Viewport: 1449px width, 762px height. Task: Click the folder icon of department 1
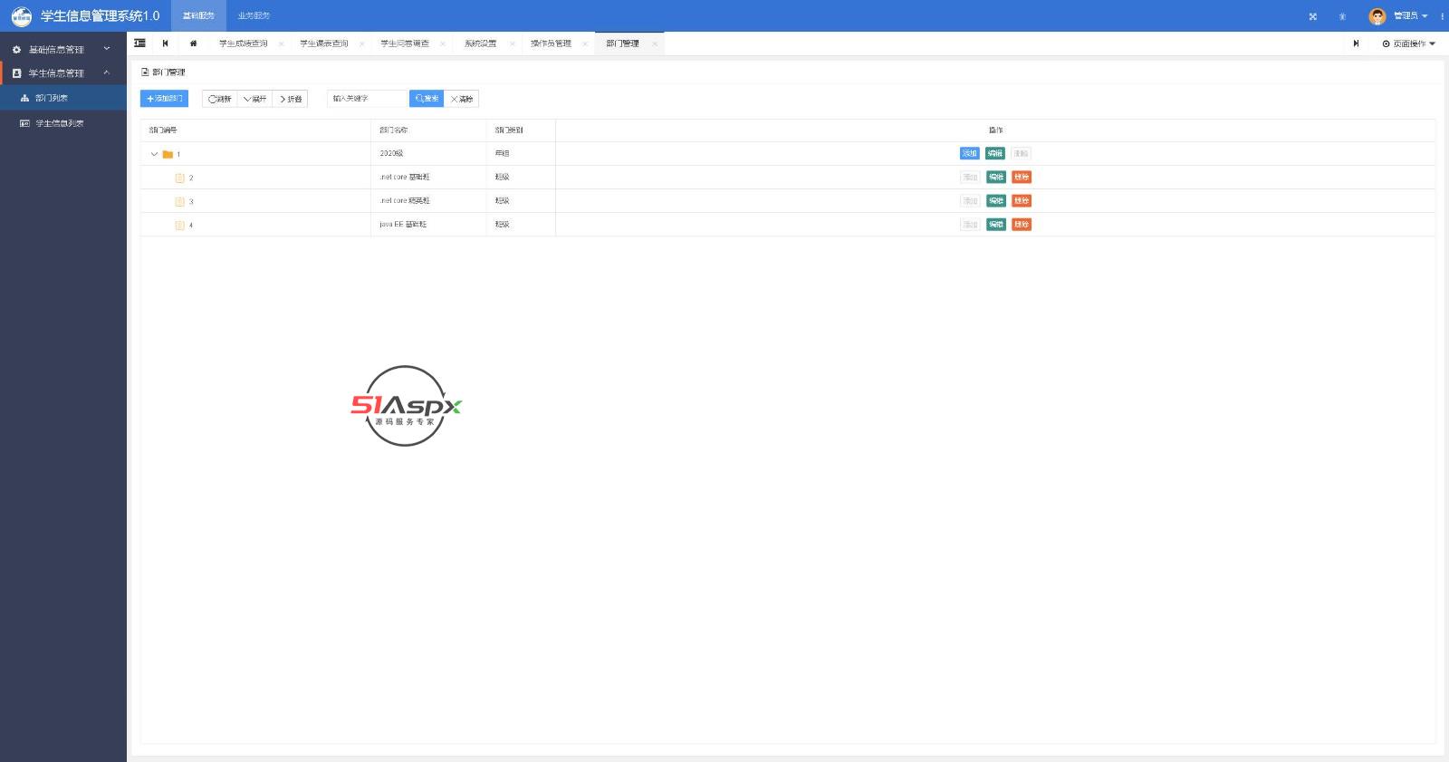coord(168,154)
